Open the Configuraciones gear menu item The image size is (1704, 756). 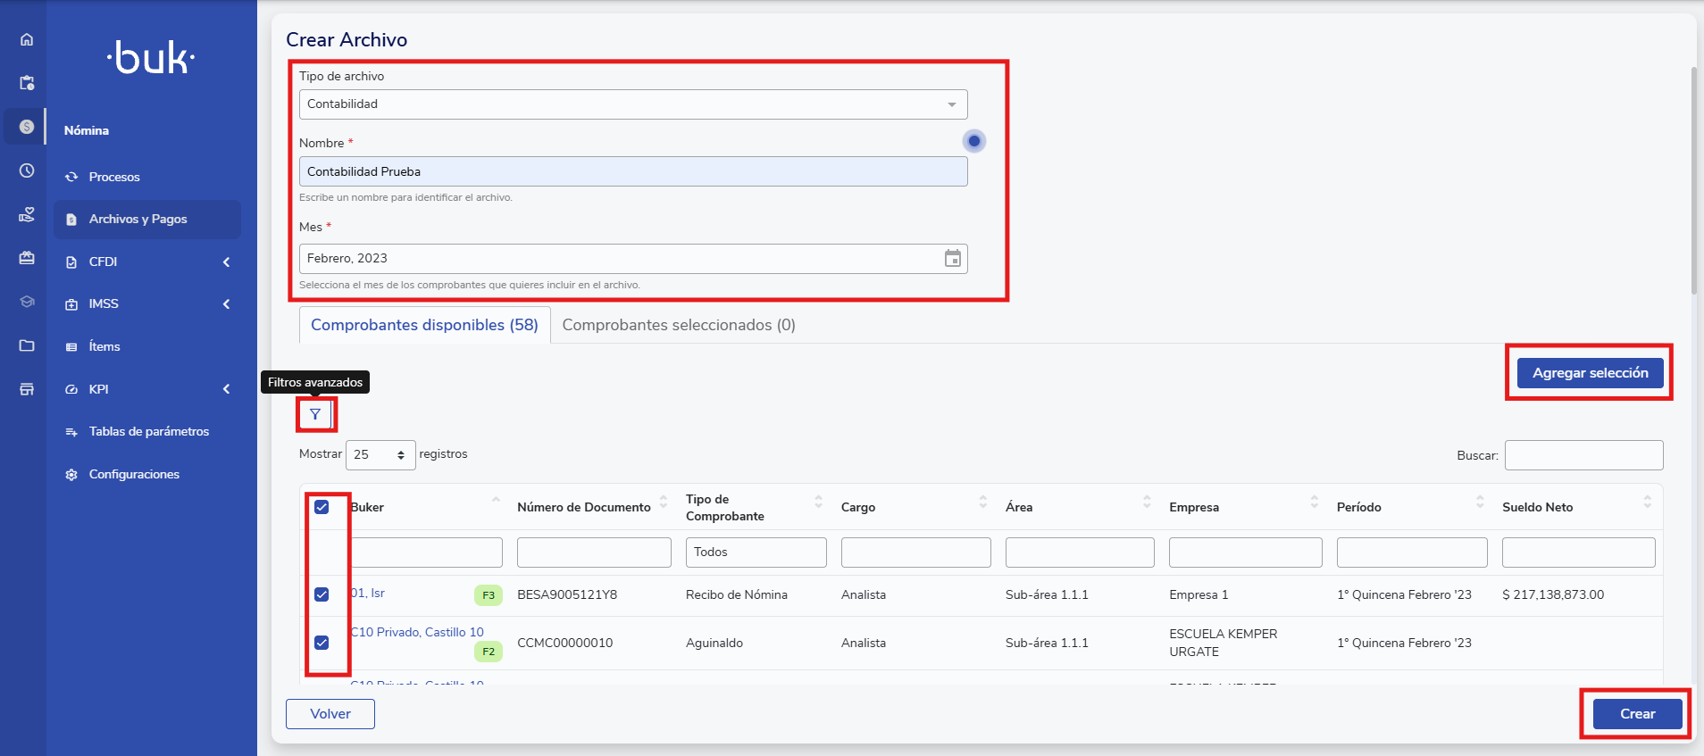tap(134, 474)
